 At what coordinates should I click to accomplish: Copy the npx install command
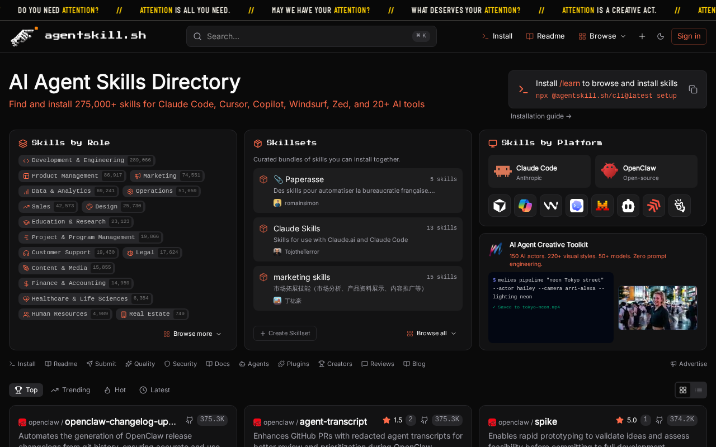693,89
